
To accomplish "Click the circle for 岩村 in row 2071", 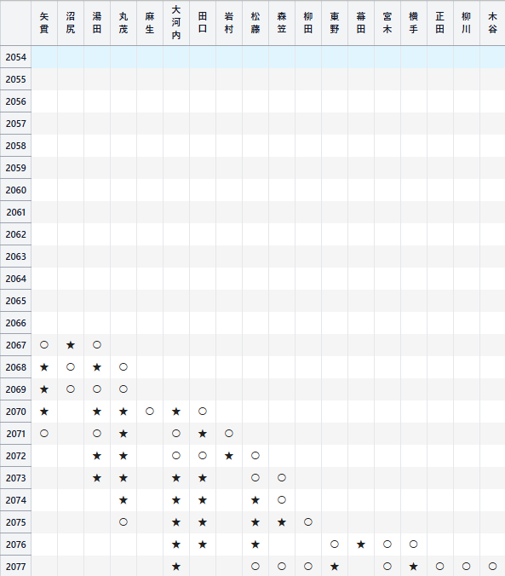I will tap(229, 434).
